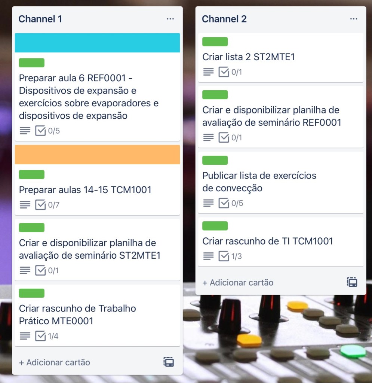Viewport: 372px width, 383px height.
Task: Click checklist badge 0/5 on REF0001 aula 6 card
Action: coord(47,131)
